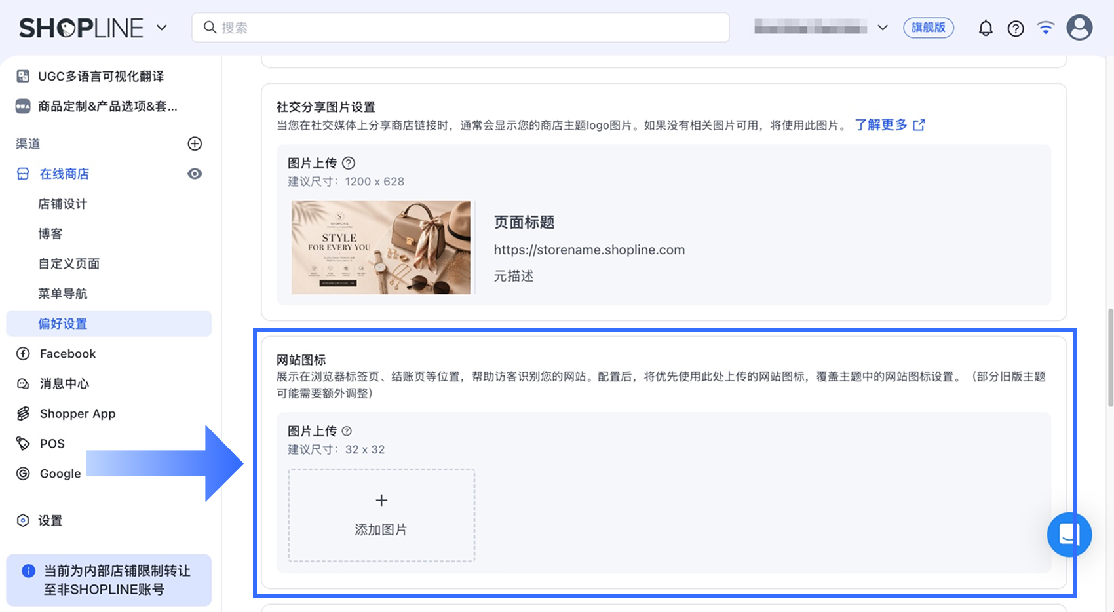The image size is (1114, 612).
Task: Open the help question mark icon
Action: (x=1016, y=28)
